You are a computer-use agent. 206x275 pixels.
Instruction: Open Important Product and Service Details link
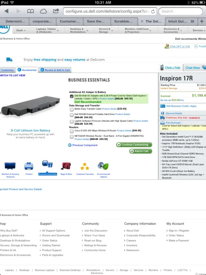[21, 189]
